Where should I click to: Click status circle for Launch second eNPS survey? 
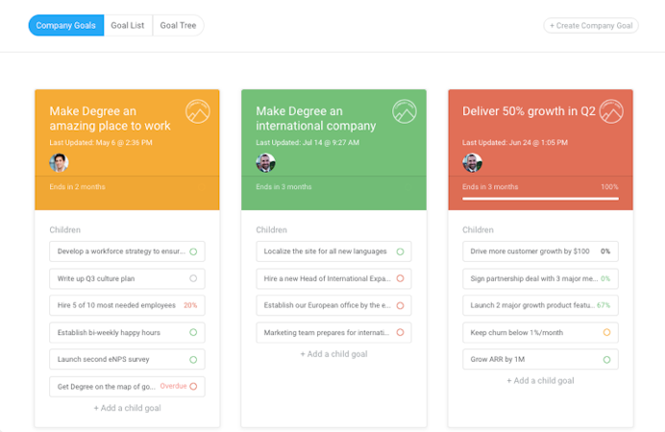click(x=193, y=360)
